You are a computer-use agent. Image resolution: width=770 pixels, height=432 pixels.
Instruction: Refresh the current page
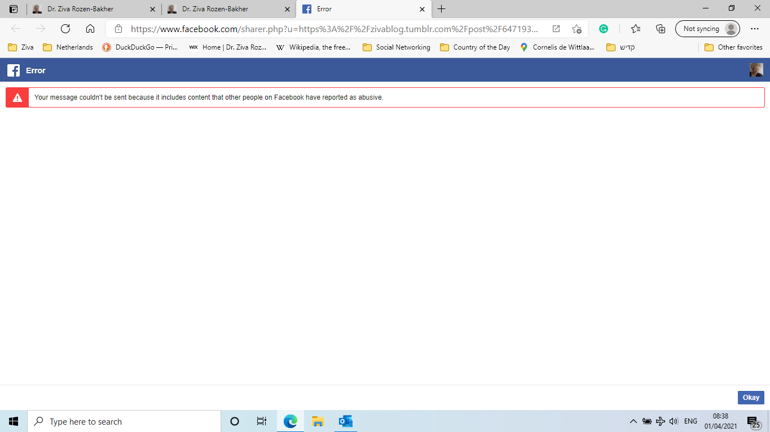(x=65, y=28)
